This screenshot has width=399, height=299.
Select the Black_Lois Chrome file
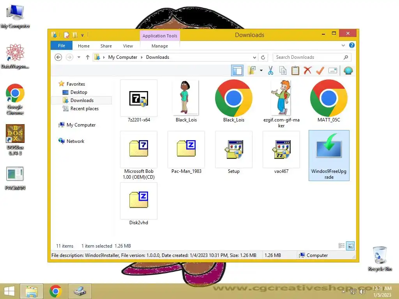coord(234,101)
